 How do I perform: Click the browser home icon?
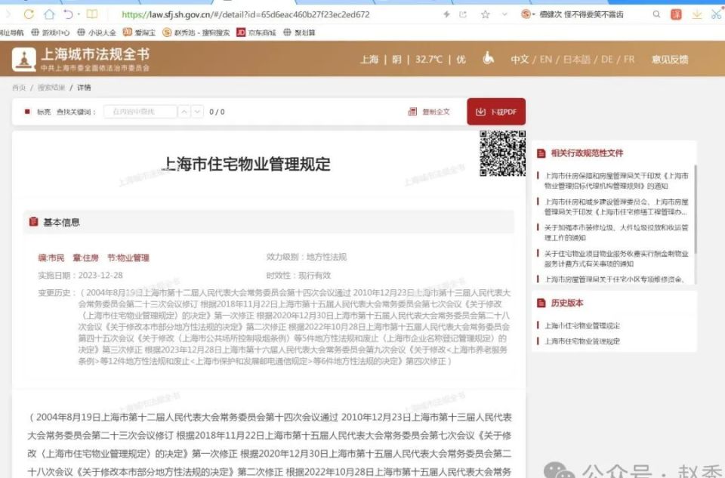coord(48,13)
